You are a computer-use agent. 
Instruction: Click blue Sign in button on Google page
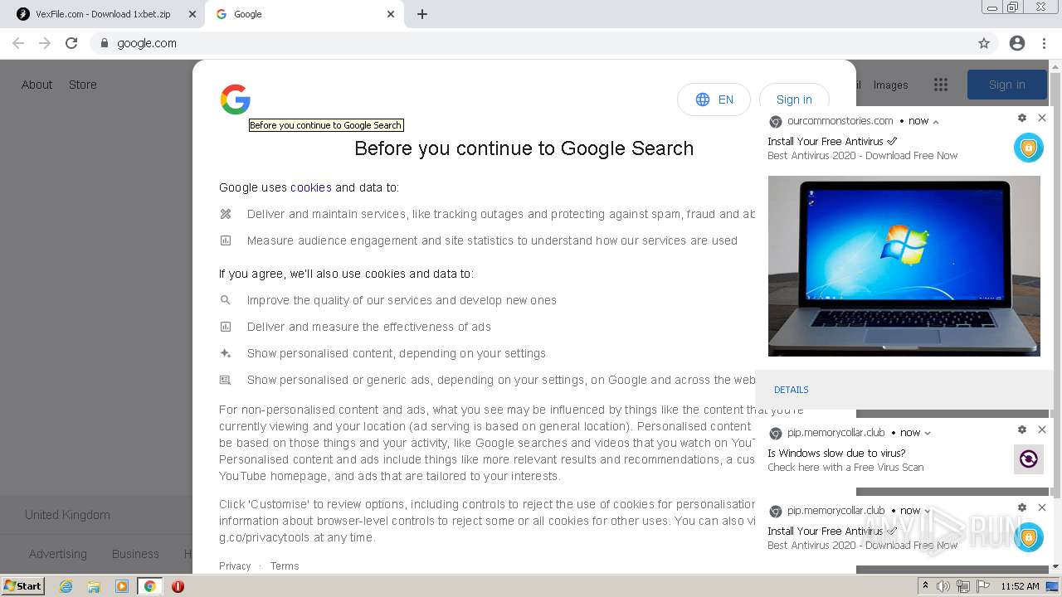click(x=1006, y=85)
